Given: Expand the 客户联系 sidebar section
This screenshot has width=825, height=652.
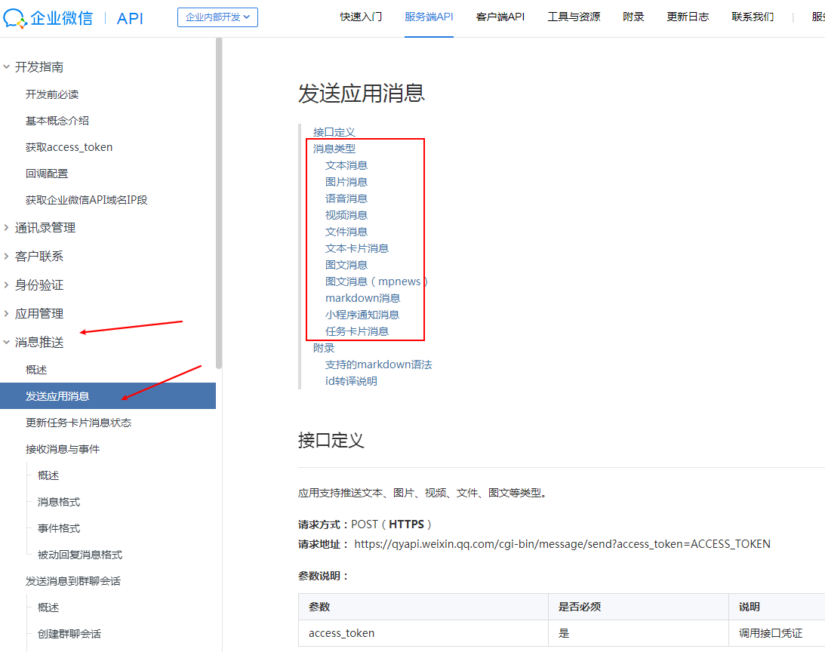Looking at the screenshot, I should (x=38, y=256).
